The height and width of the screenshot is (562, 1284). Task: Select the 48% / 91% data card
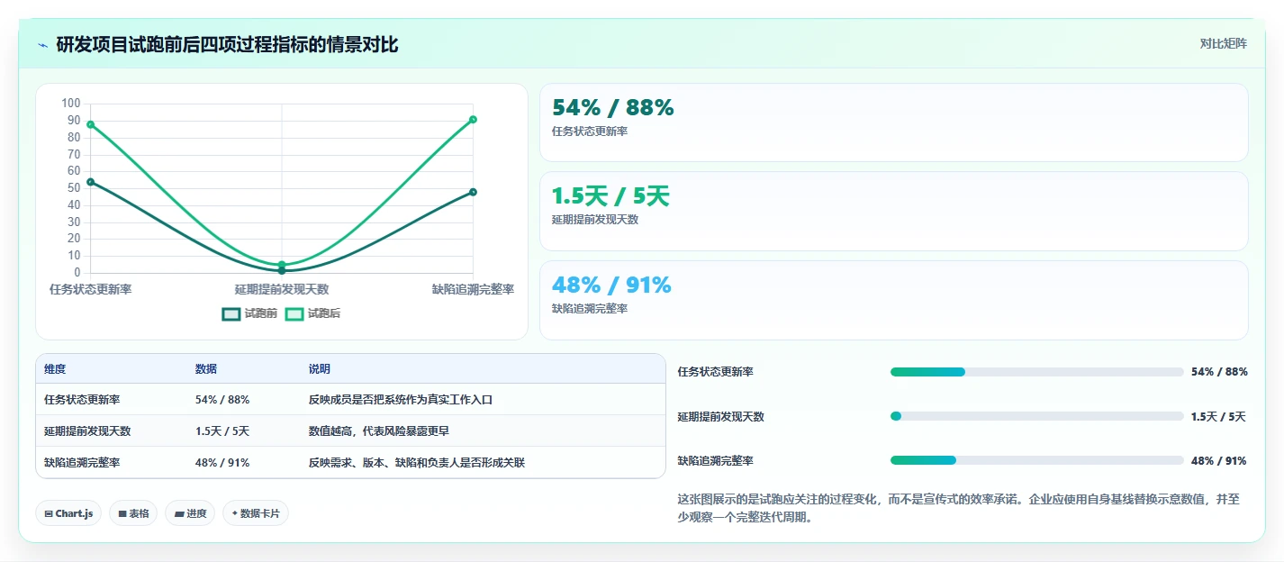pyautogui.click(x=893, y=300)
